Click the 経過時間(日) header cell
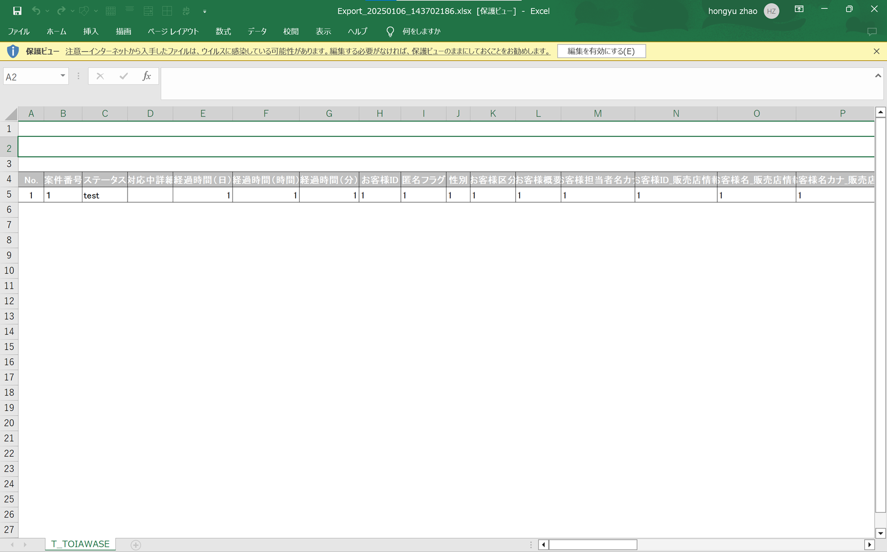Image resolution: width=887 pixels, height=552 pixels. point(203,180)
